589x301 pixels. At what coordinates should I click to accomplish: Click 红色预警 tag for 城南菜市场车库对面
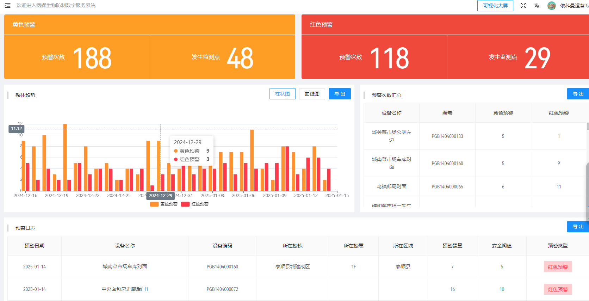(x=558, y=267)
